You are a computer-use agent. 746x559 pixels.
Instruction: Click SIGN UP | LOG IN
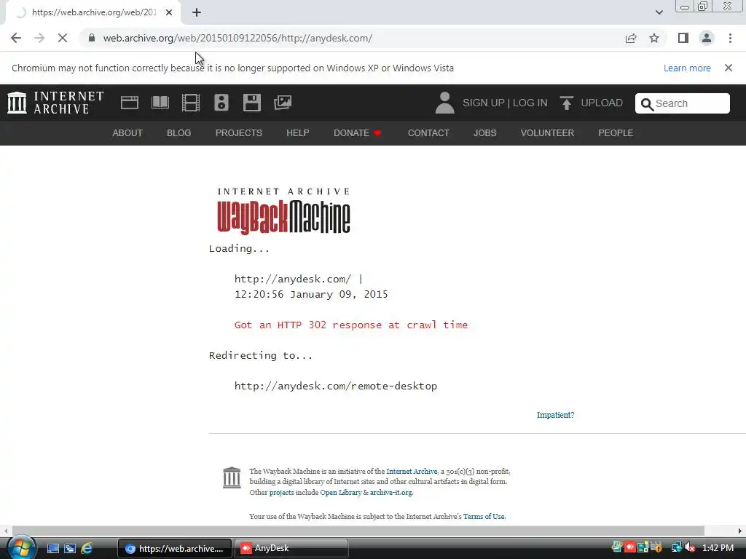(x=506, y=103)
